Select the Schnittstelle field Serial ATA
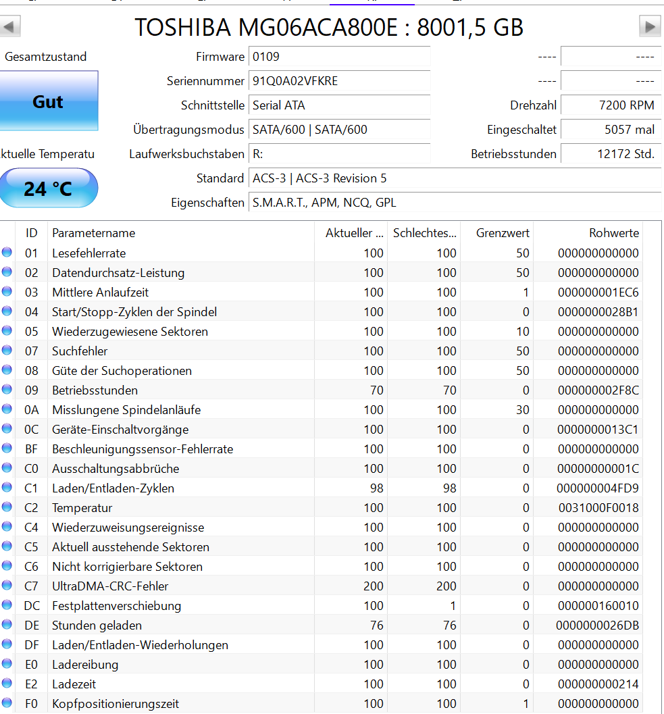664x714 pixels. [x=339, y=105]
